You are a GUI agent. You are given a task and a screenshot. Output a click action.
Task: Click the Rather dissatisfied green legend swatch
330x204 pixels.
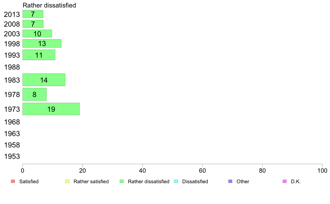click(122, 181)
